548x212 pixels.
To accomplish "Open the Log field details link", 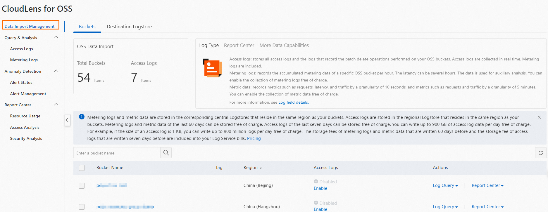I will tap(293, 102).
